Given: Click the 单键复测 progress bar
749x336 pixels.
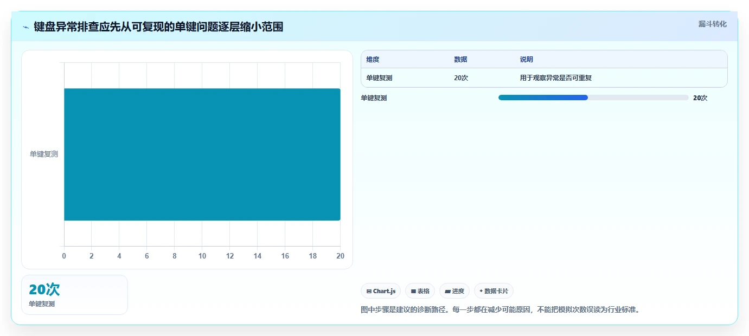Looking at the screenshot, I should point(593,98).
